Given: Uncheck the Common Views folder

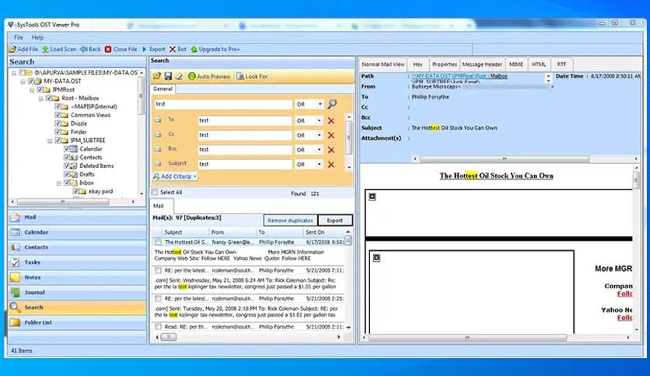Looking at the screenshot, I should pos(58,115).
